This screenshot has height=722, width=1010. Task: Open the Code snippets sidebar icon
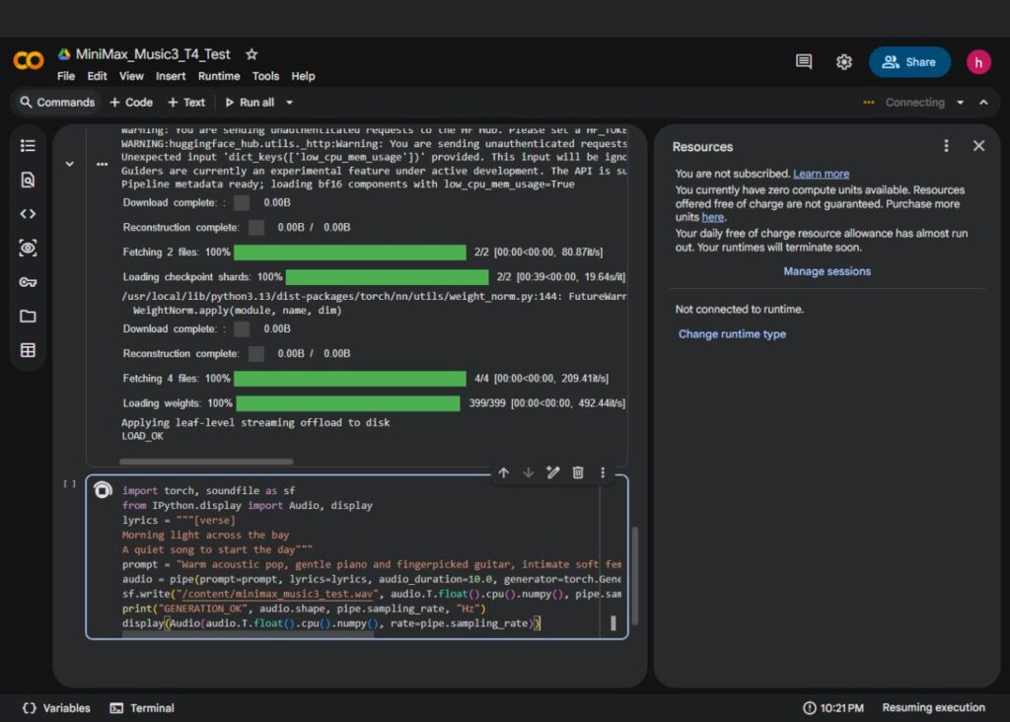click(28, 214)
